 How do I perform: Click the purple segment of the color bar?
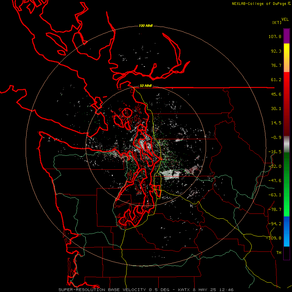coord(286,36)
